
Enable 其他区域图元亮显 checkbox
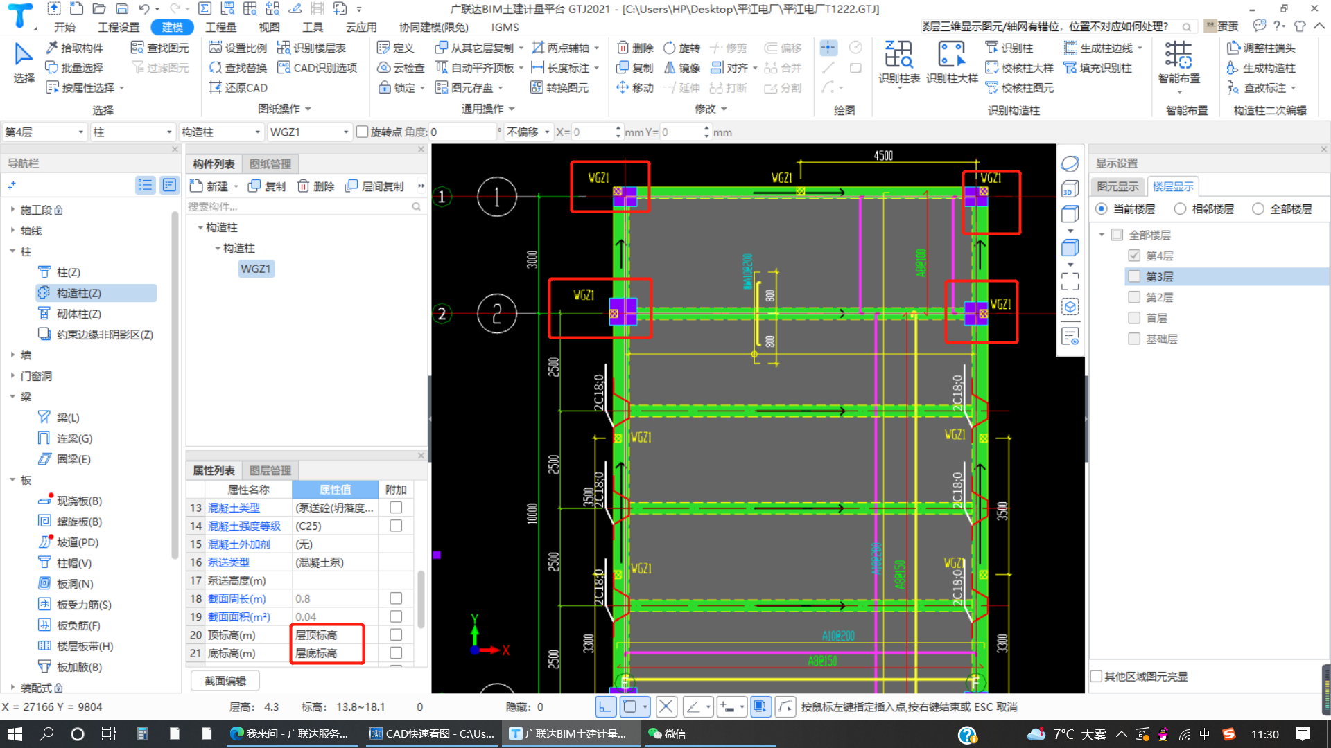[1096, 676]
